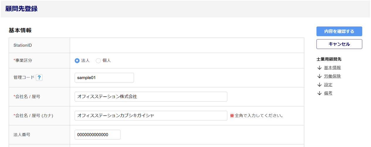Focus the 管理コード field containing sample01
The height and width of the screenshot is (147, 371).
pyautogui.click(x=104, y=78)
